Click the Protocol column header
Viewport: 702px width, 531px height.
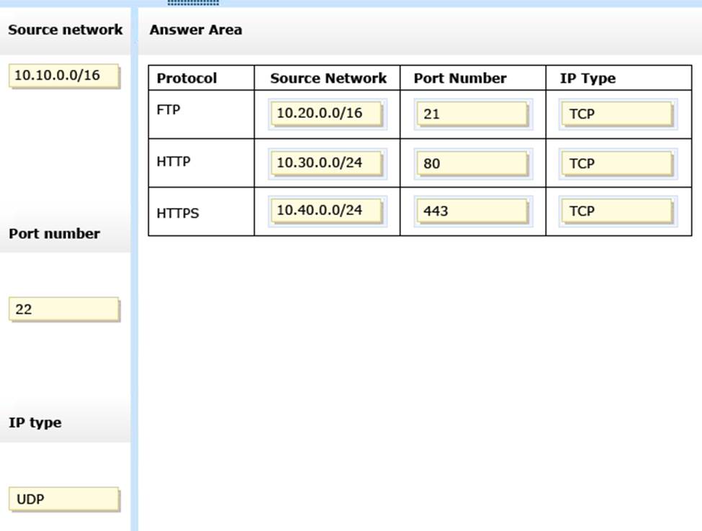[x=186, y=78]
